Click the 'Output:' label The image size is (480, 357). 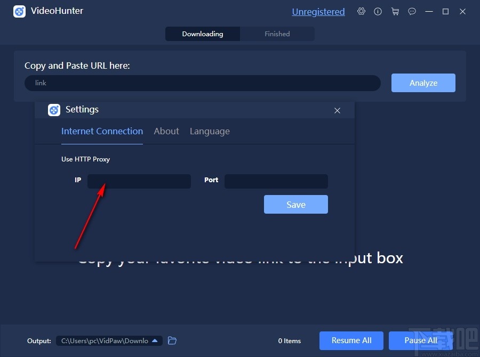tap(39, 341)
